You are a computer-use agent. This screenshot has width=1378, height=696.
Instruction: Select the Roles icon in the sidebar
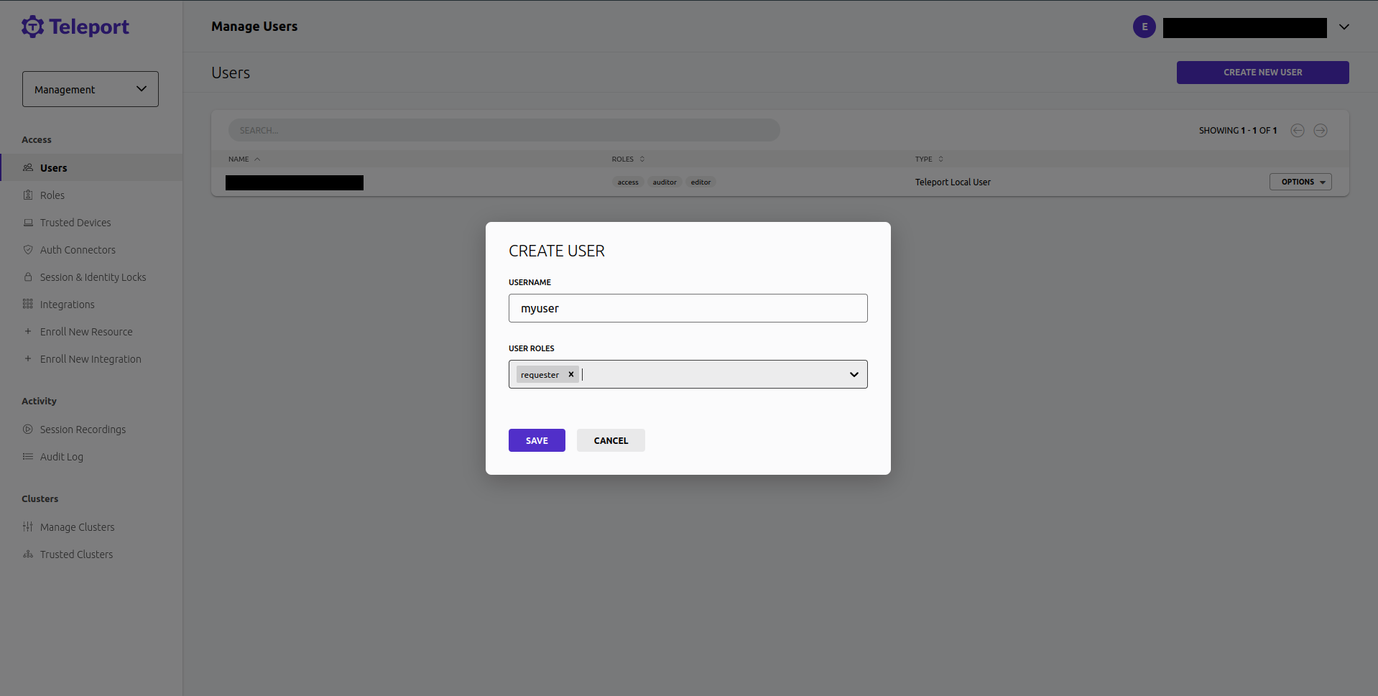[x=28, y=195]
